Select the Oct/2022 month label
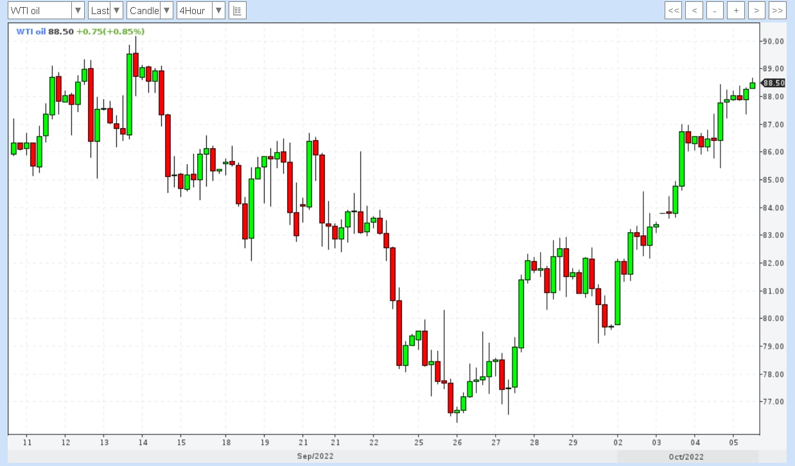795x466 pixels. pyautogui.click(x=685, y=456)
